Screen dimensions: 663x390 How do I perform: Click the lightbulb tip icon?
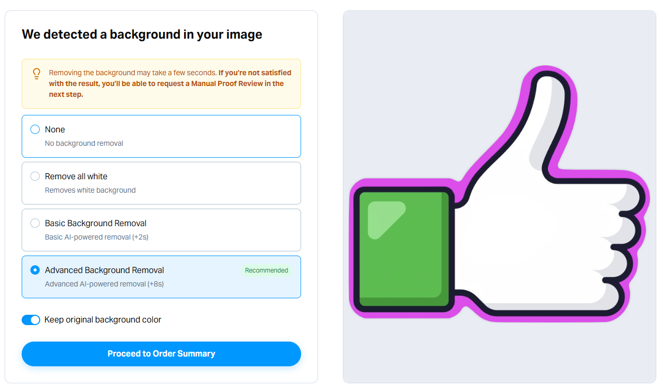point(37,74)
